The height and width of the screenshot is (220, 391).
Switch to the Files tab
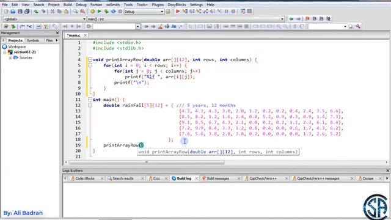49,40
